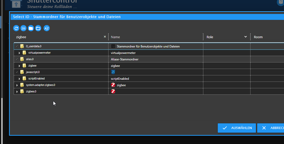Collapse all folders with filled folder icon

coord(31,28)
